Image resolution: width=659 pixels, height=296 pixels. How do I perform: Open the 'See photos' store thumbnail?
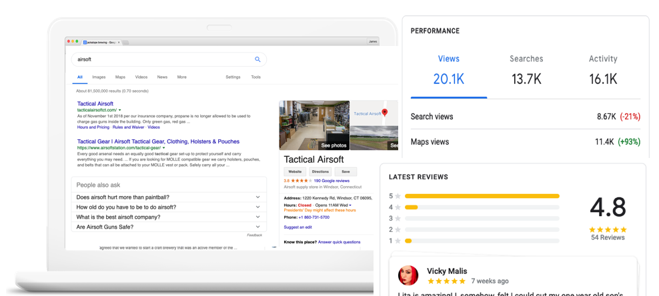[x=314, y=125]
